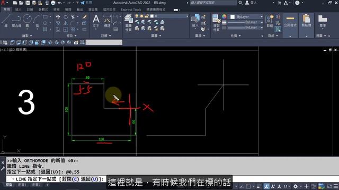Select the Polyline tool
Viewport: 339px width, 190px height.
[16, 21]
